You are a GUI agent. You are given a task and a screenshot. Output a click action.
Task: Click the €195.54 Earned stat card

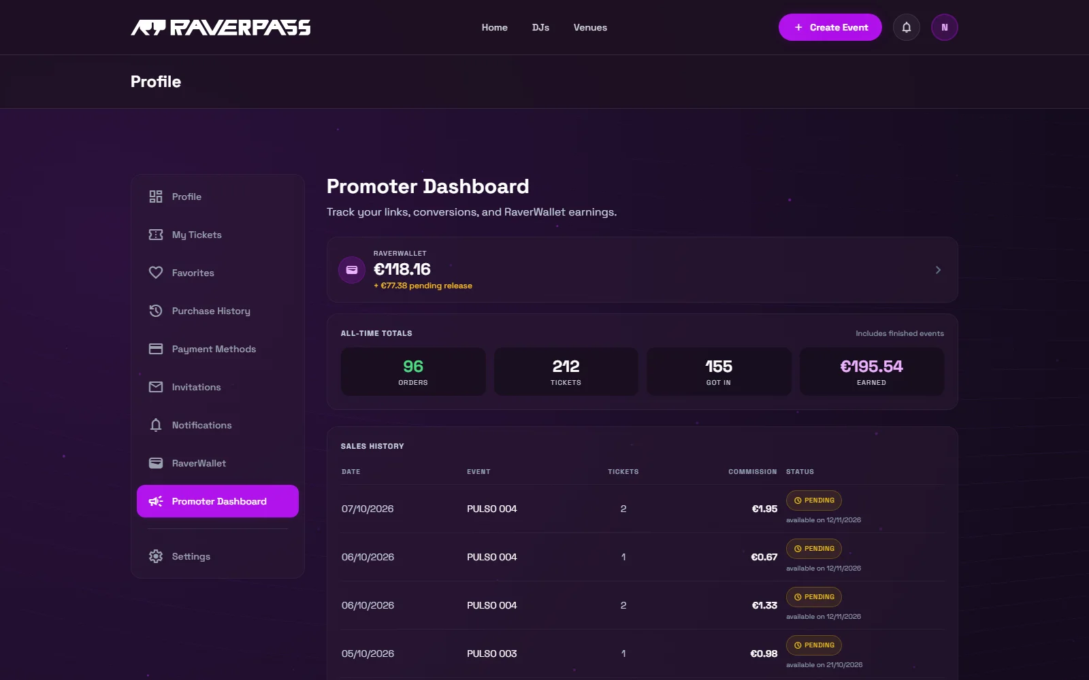pos(871,372)
